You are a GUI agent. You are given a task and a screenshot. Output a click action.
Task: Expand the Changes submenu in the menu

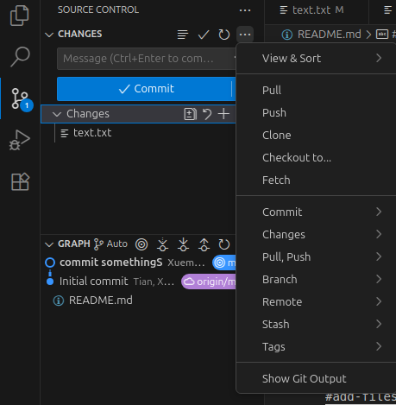(316, 235)
